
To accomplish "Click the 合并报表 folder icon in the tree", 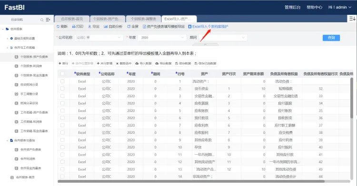I will click(x=7, y=29).
